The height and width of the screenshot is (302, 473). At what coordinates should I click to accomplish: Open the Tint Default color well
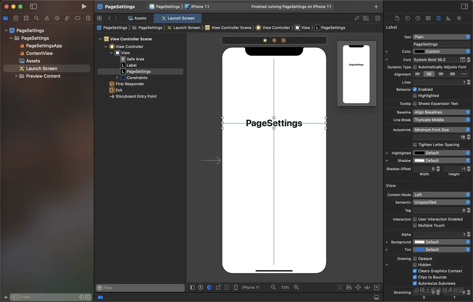[x=420, y=250]
